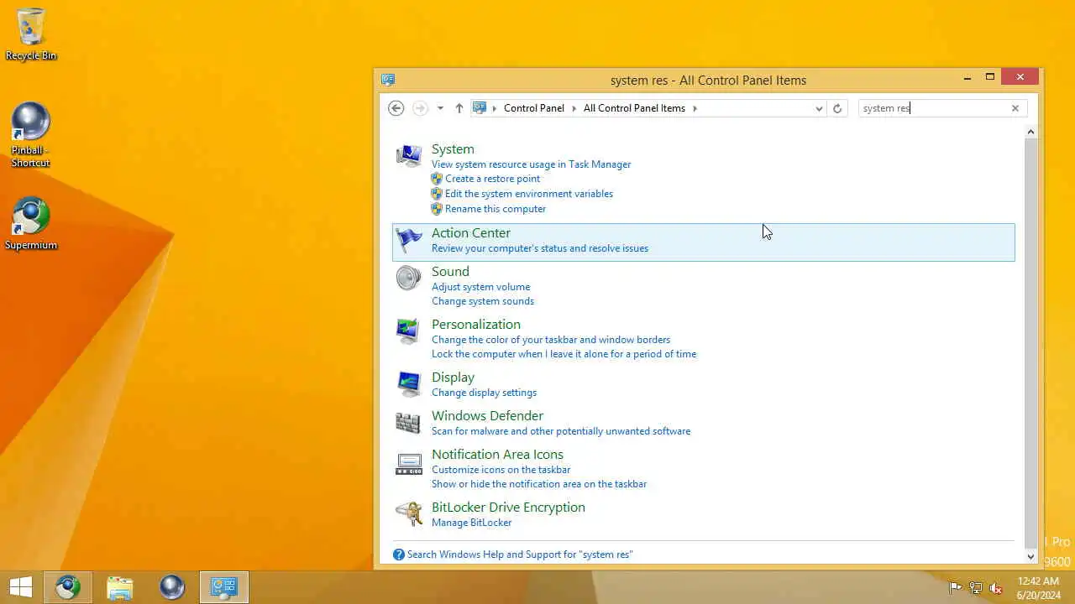Expand breadcrumb arrow after Control Panel
1075x604 pixels.
coord(574,108)
